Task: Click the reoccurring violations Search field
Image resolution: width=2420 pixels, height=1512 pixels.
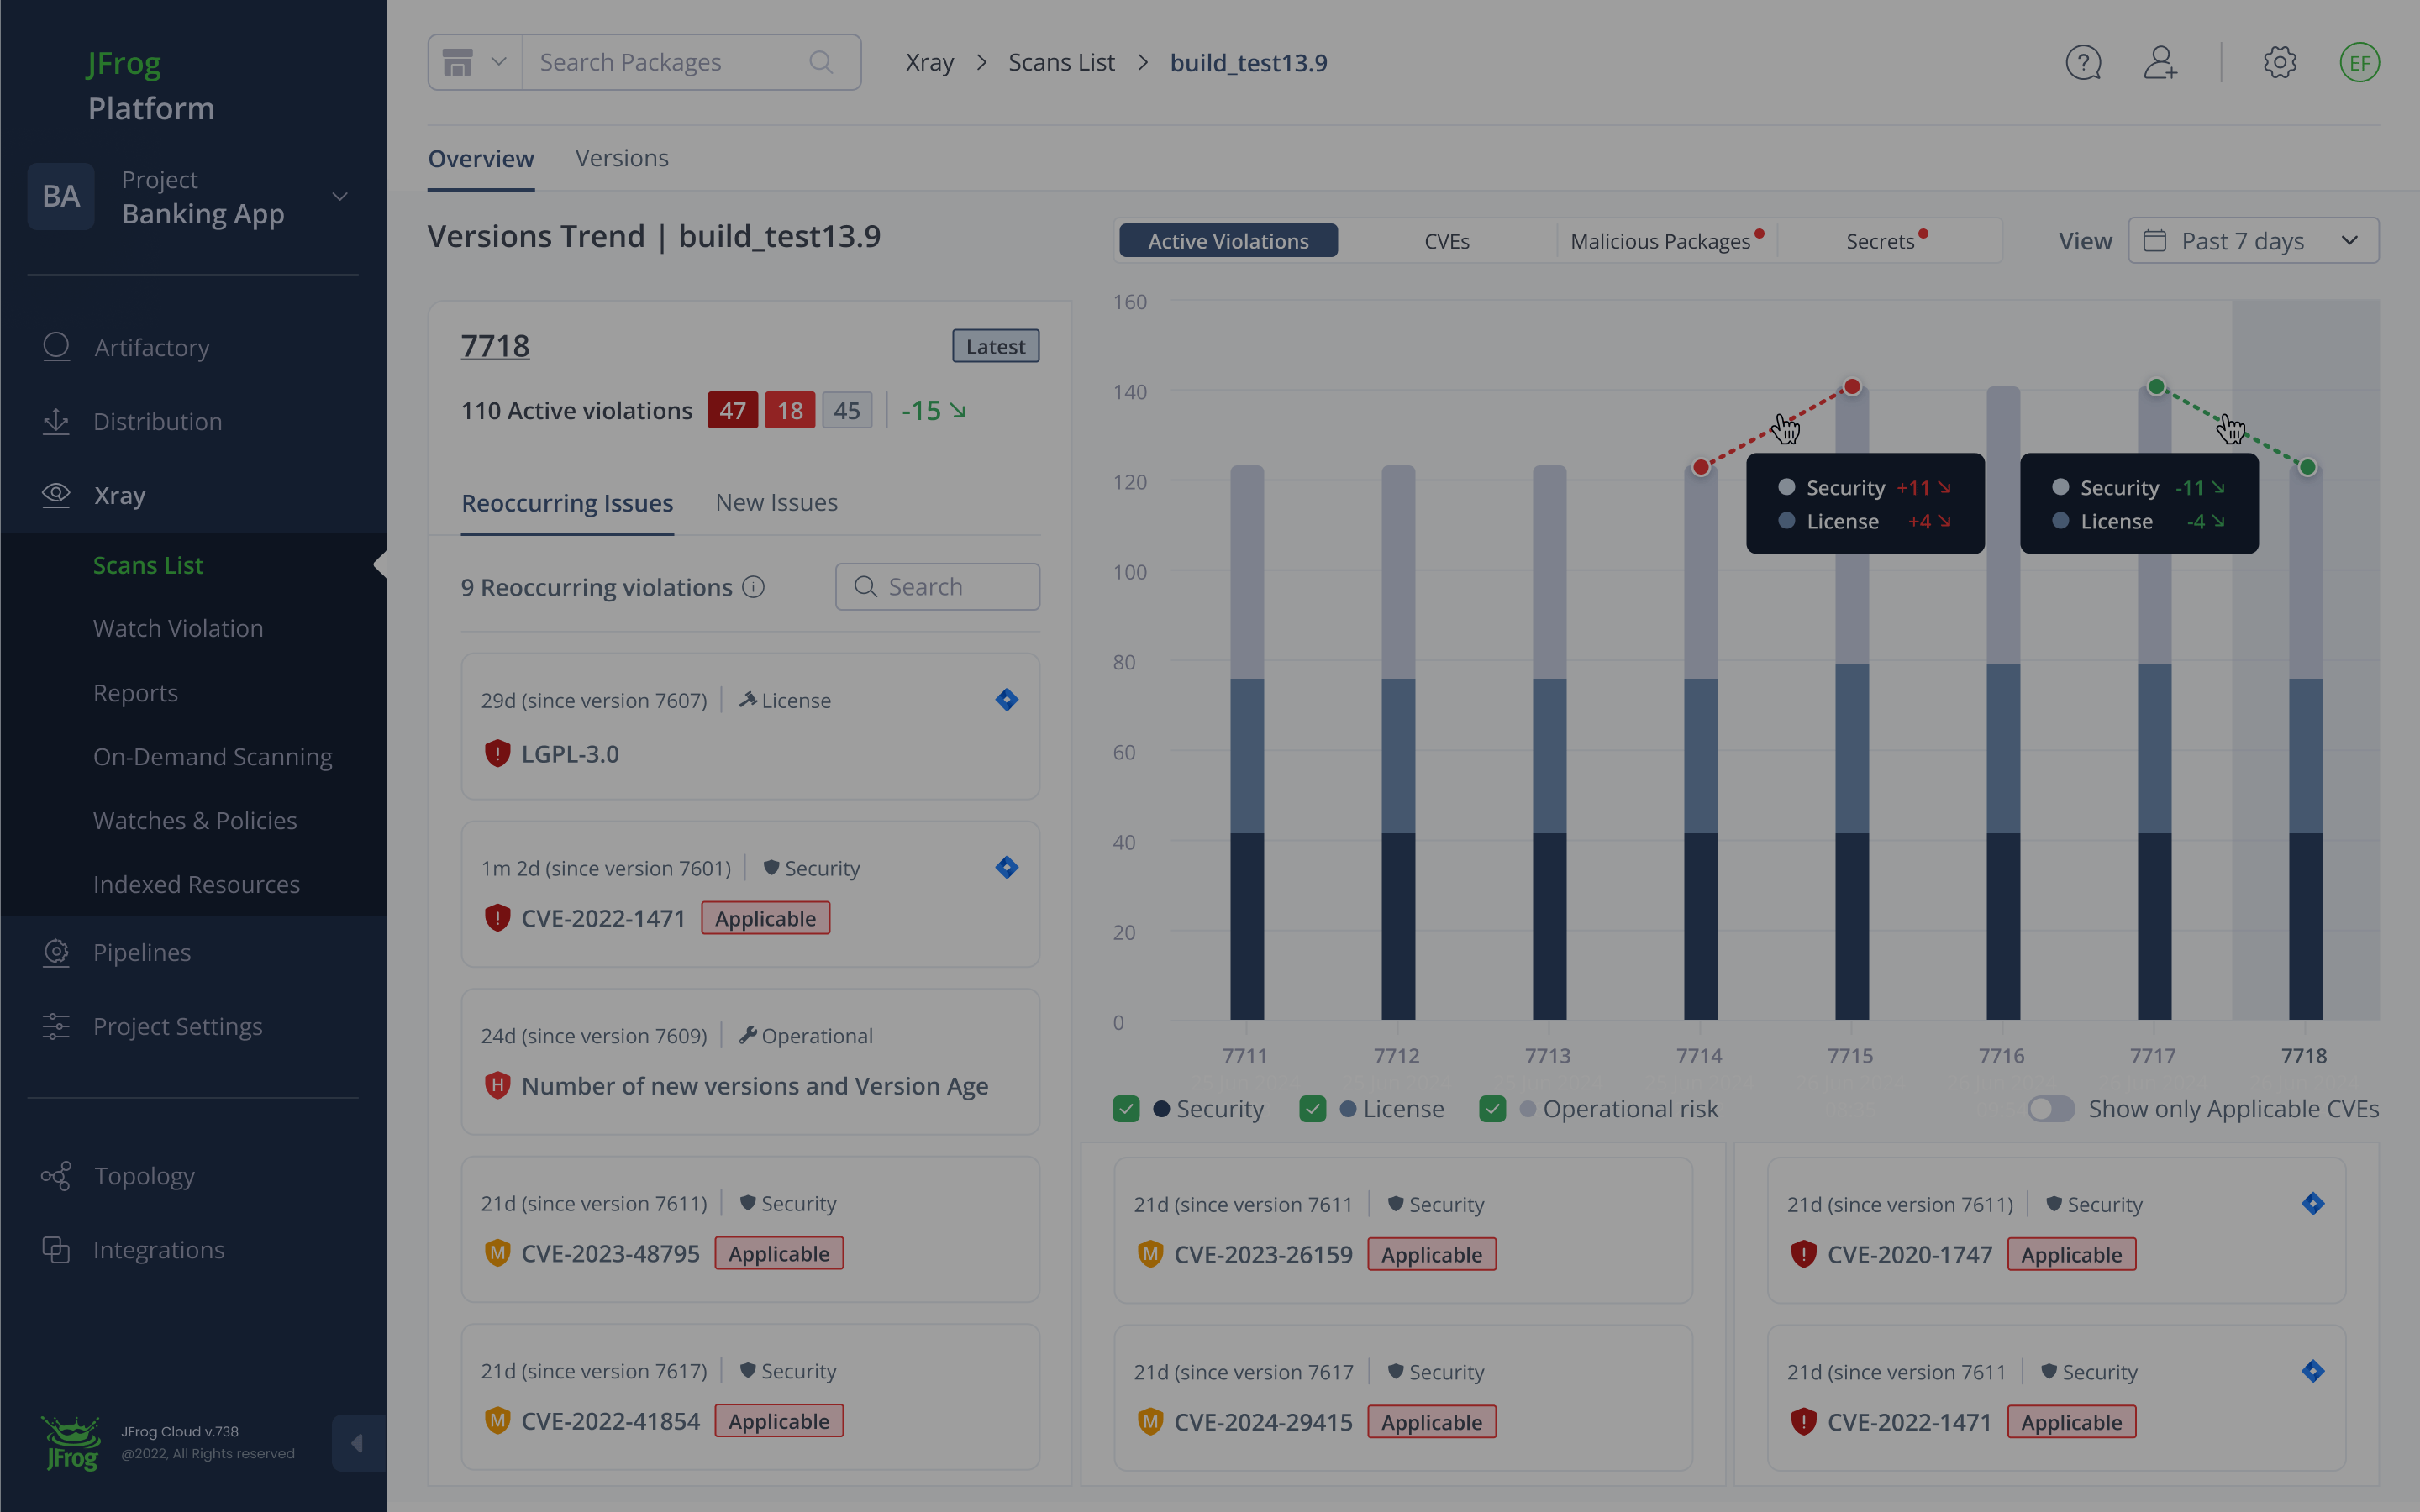Action: [938, 587]
